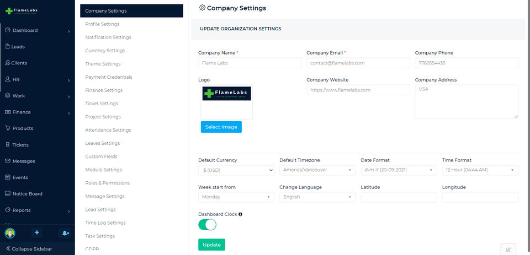Screen dimensions: 530x255
Task: Open Lead Settings
Action: click(100, 209)
